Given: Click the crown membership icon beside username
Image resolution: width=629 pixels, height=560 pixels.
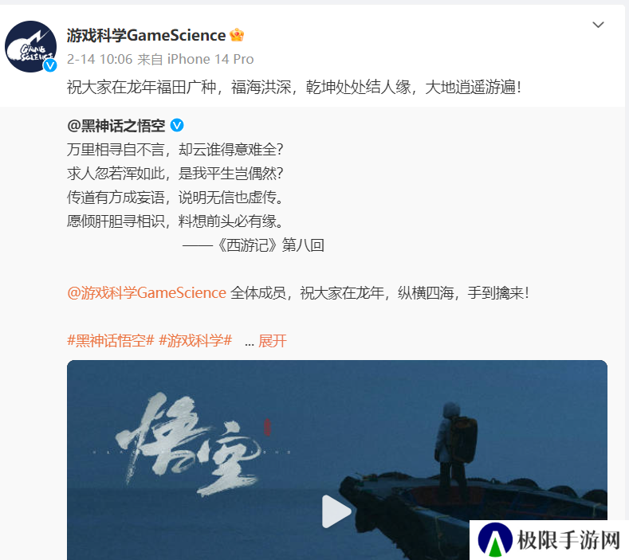Looking at the screenshot, I should (x=237, y=35).
